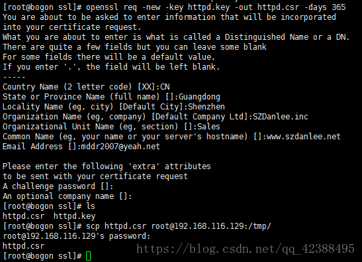Click the 'Country Name' prompt value CN
The image size is (362, 262).
[165, 87]
